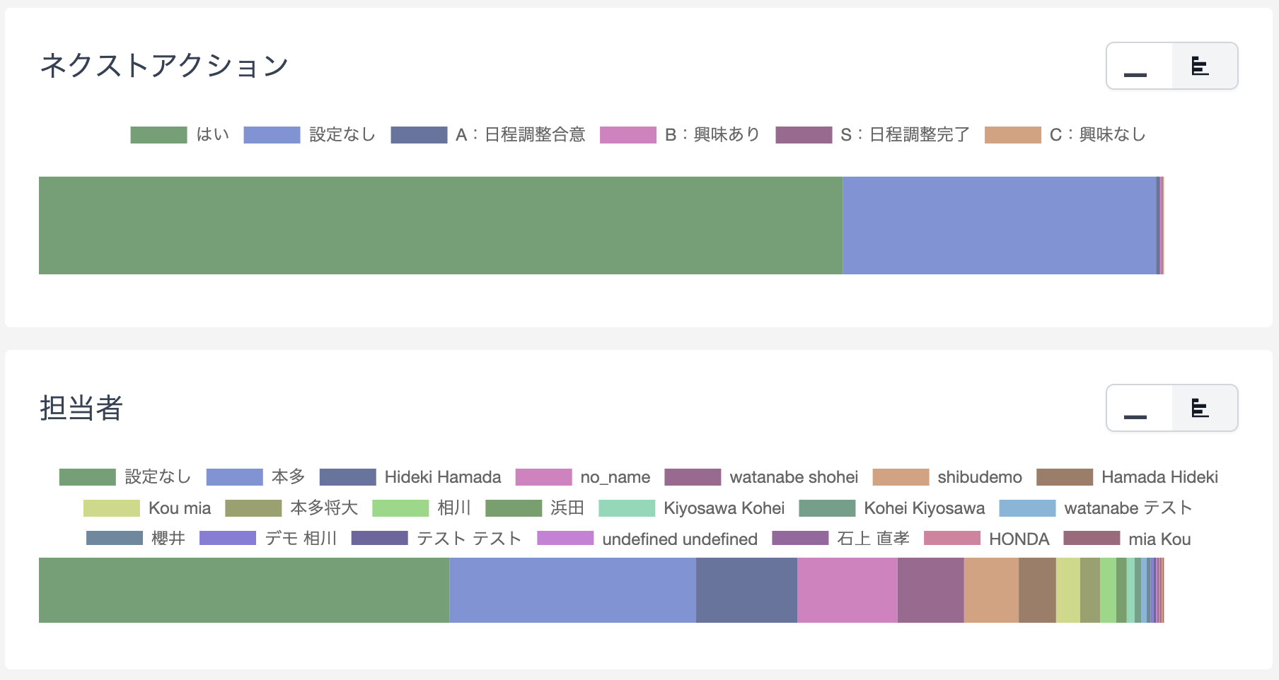Click the B：興味あり legend swatch
1279x680 pixels.
pyautogui.click(x=628, y=135)
